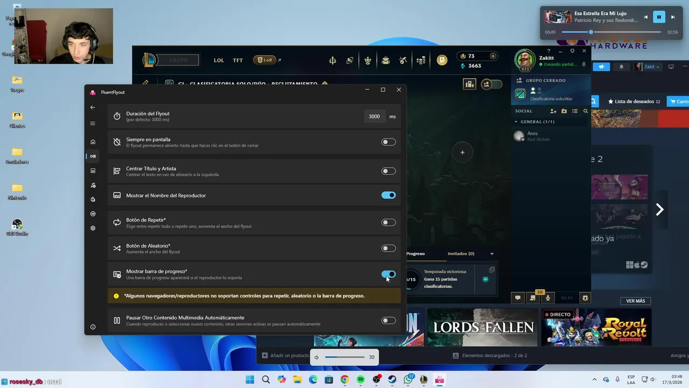Disable Mostrar el Nombre del Reproductor
This screenshot has width=689, height=388.
[x=389, y=195]
